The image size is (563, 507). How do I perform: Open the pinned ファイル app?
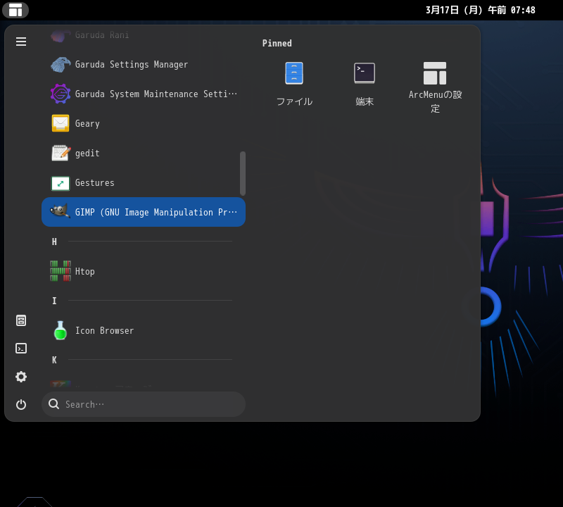pyautogui.click(x=294, y=84)
